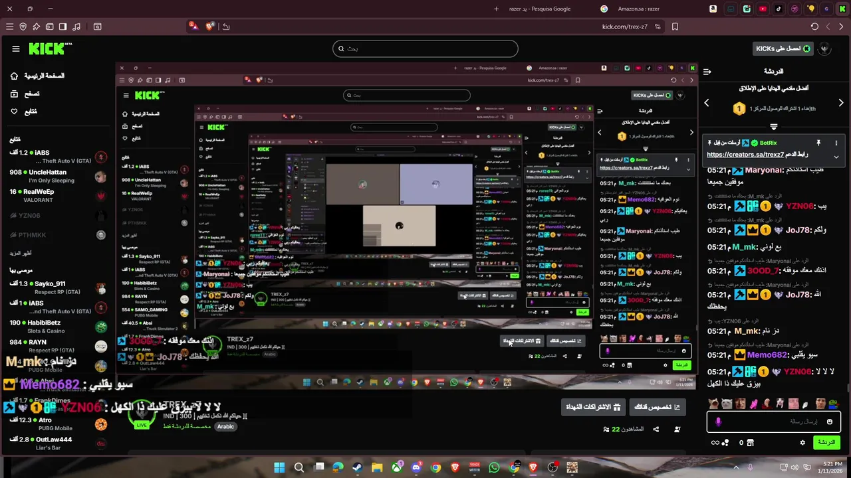Click the Arabic language tag
851x478 pixels.
[225, 426]
